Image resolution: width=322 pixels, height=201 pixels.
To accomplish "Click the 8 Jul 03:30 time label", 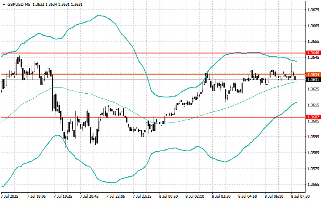I will pyautogui.click(x=221, y=196).
